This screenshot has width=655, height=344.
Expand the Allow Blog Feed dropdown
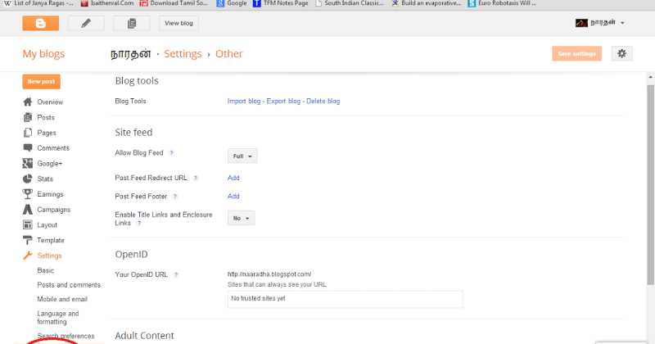tap(243, 156)
